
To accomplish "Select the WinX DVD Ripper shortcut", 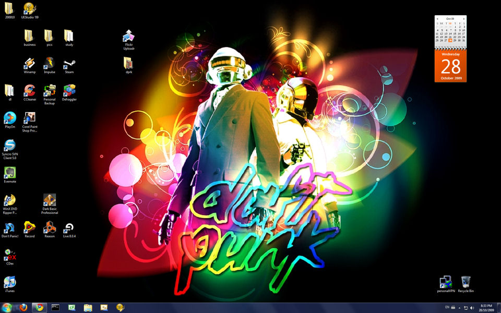I will (x=9, y=204).
